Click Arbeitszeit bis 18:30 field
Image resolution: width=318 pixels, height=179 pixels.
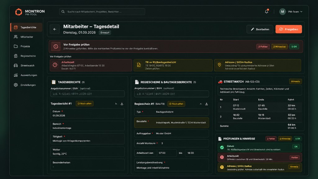coord(197,153)
